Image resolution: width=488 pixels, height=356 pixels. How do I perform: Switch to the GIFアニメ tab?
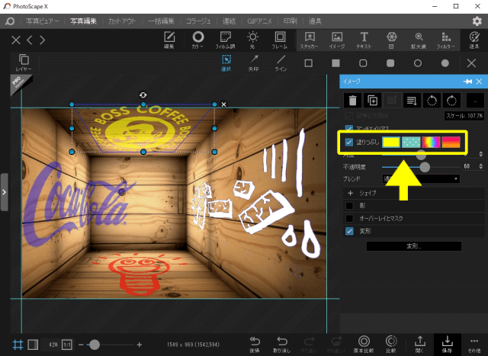point(259,21)
